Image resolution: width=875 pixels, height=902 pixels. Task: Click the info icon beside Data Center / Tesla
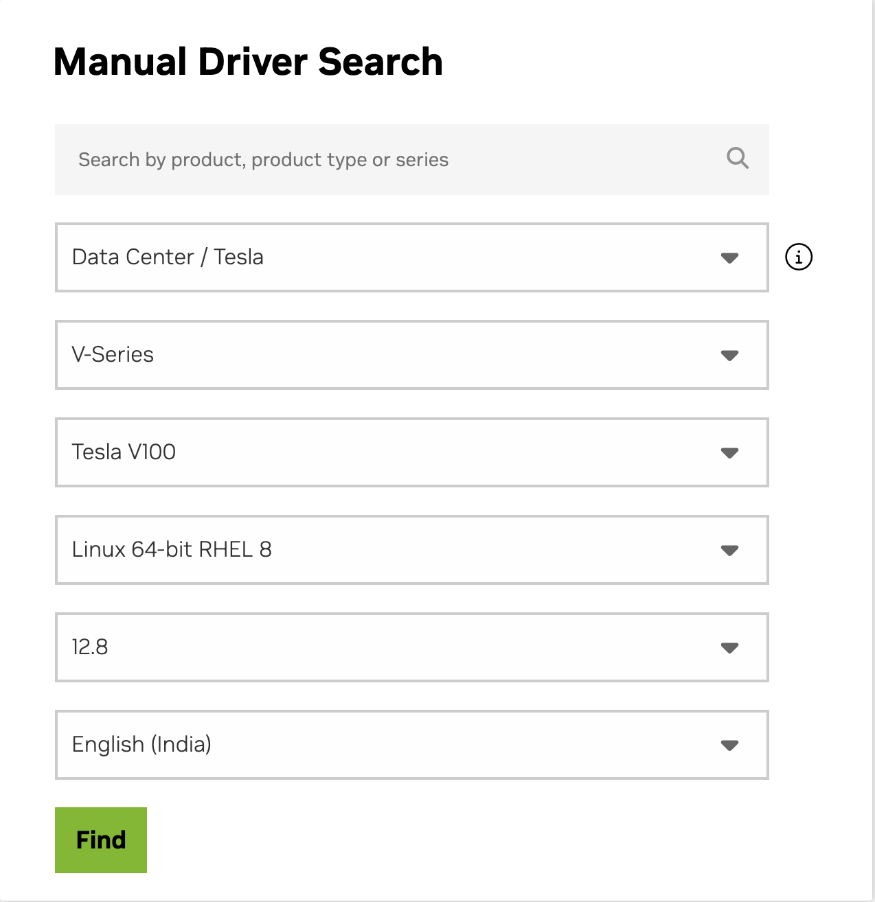pyautogui.click(x=798, y=257)
